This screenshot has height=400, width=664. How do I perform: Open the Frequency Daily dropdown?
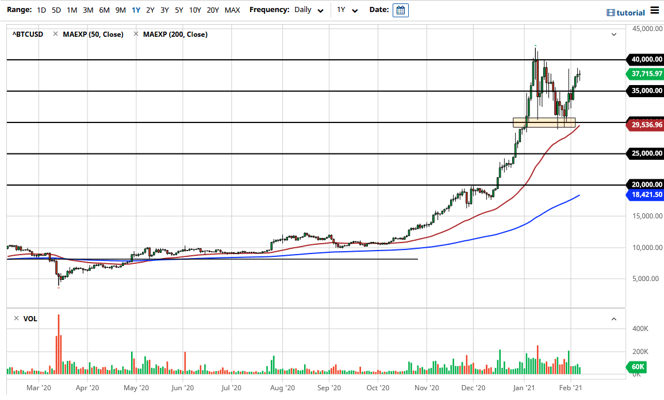click(x=309, y=10)
